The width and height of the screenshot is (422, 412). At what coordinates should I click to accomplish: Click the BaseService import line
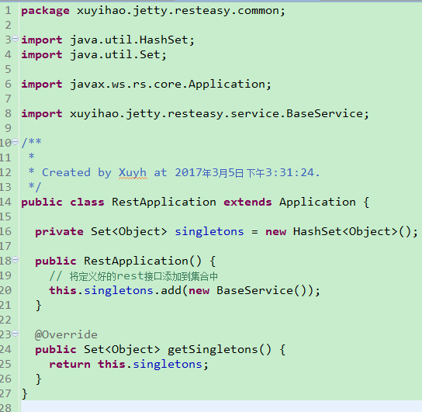point(195,113)
